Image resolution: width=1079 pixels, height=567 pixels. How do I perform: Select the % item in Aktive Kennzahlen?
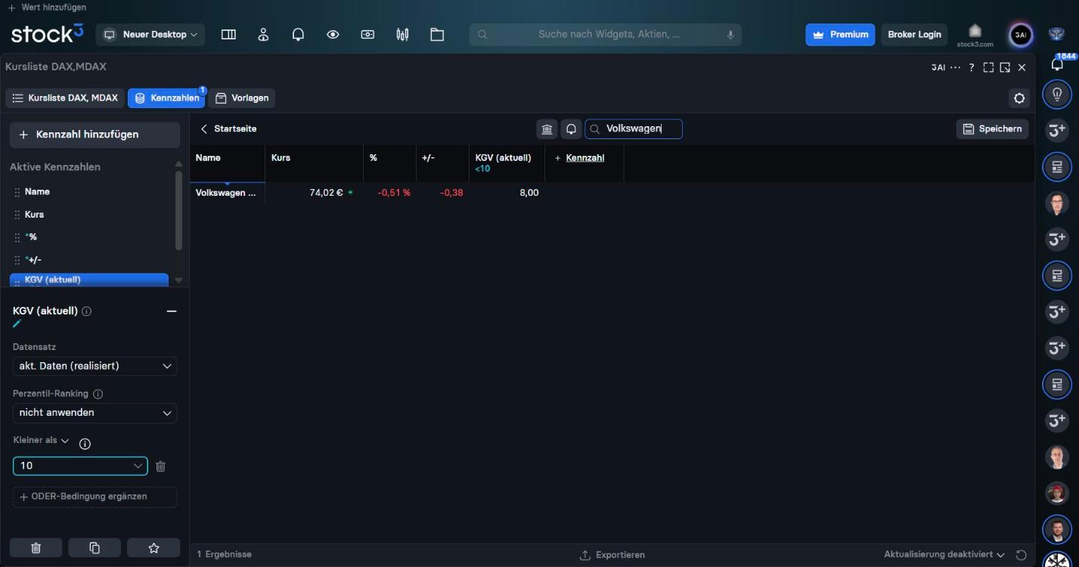click(89, 237)
